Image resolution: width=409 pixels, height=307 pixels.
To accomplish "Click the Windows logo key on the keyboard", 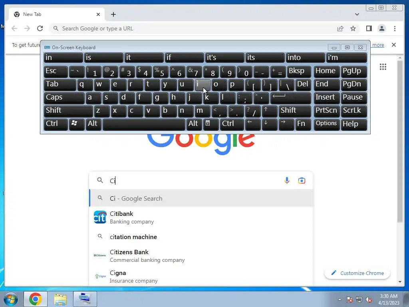I will pos(77,124).
